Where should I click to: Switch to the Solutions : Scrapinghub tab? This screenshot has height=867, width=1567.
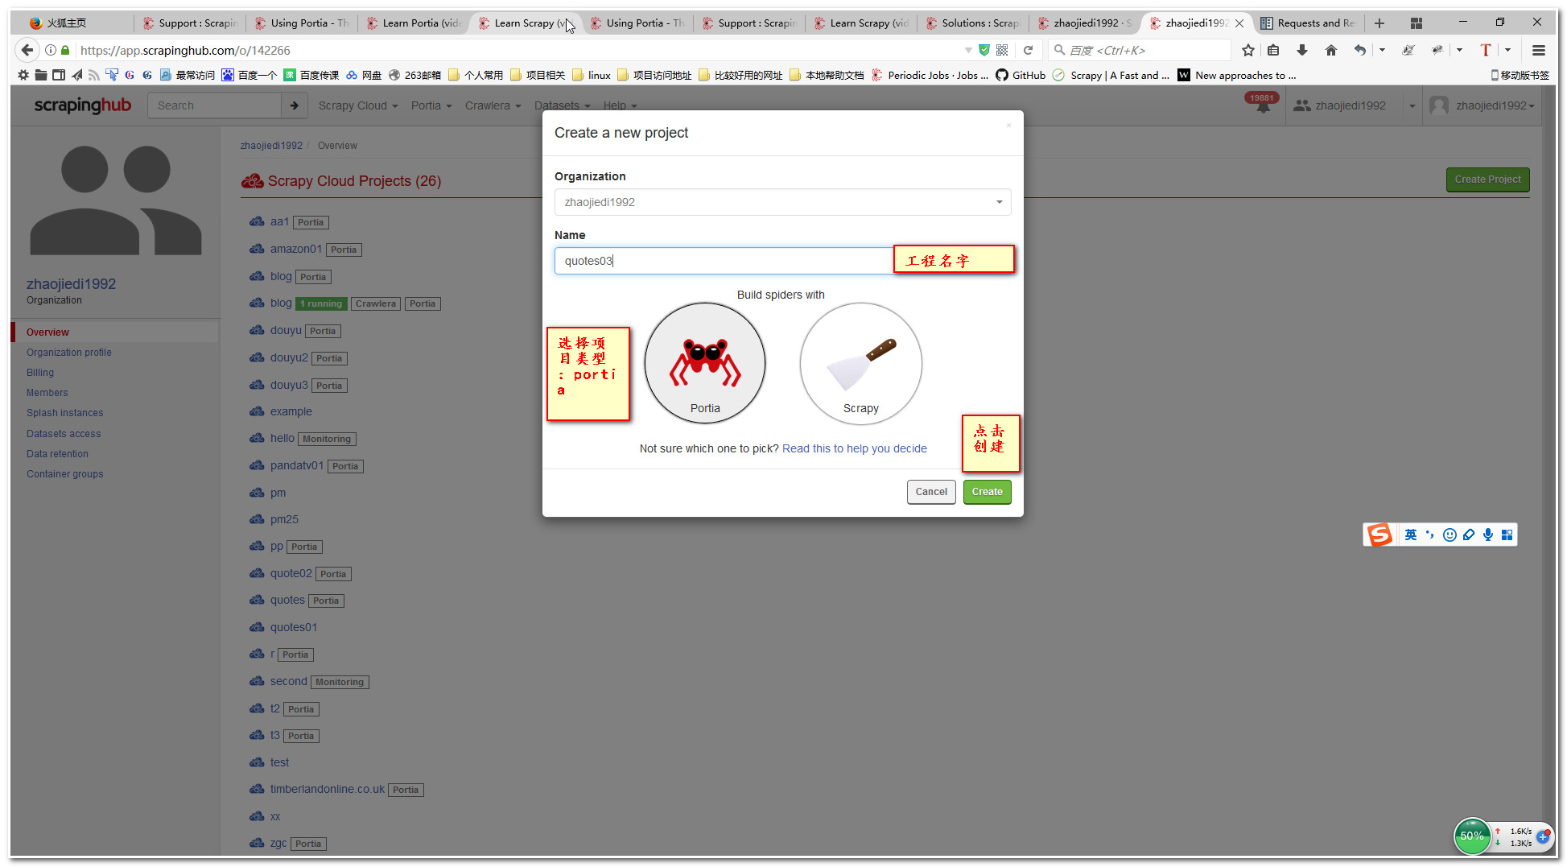(972, 23)
